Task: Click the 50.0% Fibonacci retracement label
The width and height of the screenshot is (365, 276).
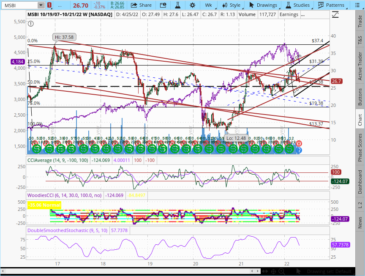Action: coord(34,82)
